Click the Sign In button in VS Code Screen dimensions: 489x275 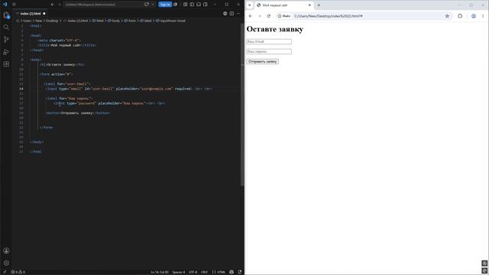click(x=165, y=5)
